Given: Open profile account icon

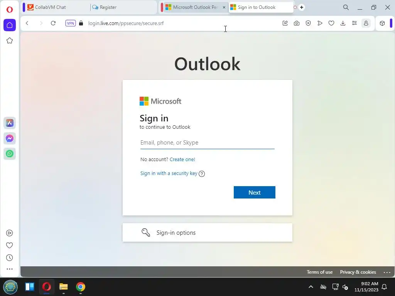Looking at the screenshot, I should click(366, 23).
